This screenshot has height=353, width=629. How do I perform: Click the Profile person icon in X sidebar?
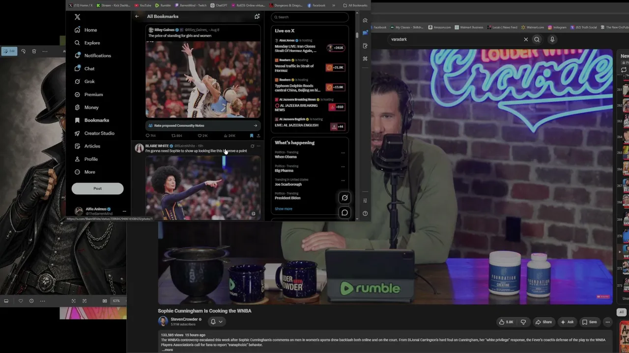coord(77,159)
